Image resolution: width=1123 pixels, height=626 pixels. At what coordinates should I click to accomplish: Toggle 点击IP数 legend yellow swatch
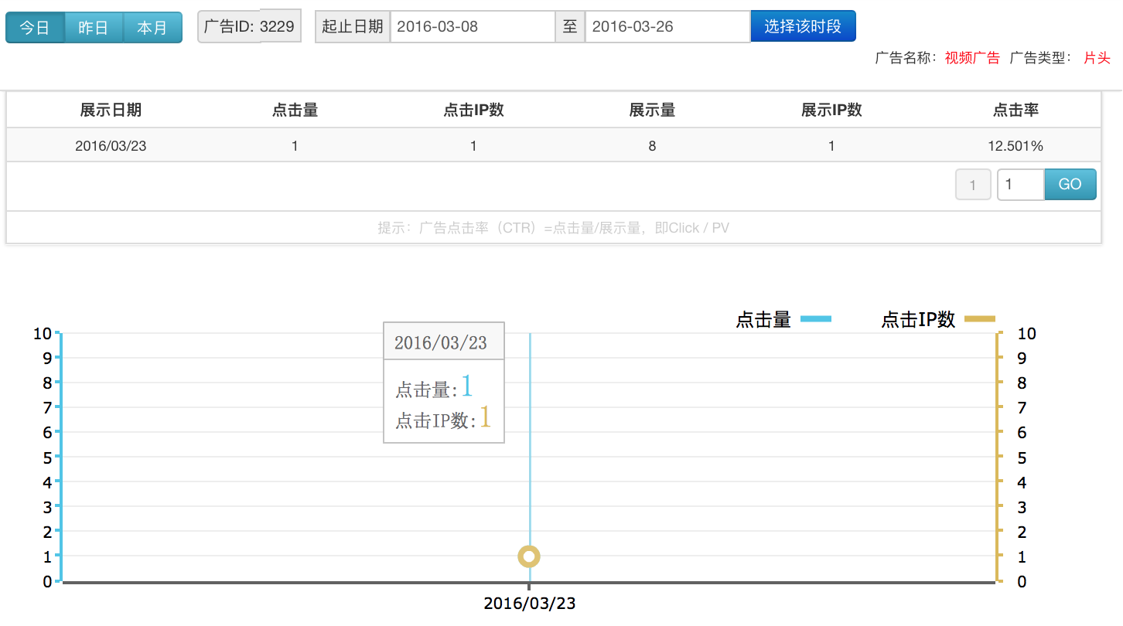979,319
